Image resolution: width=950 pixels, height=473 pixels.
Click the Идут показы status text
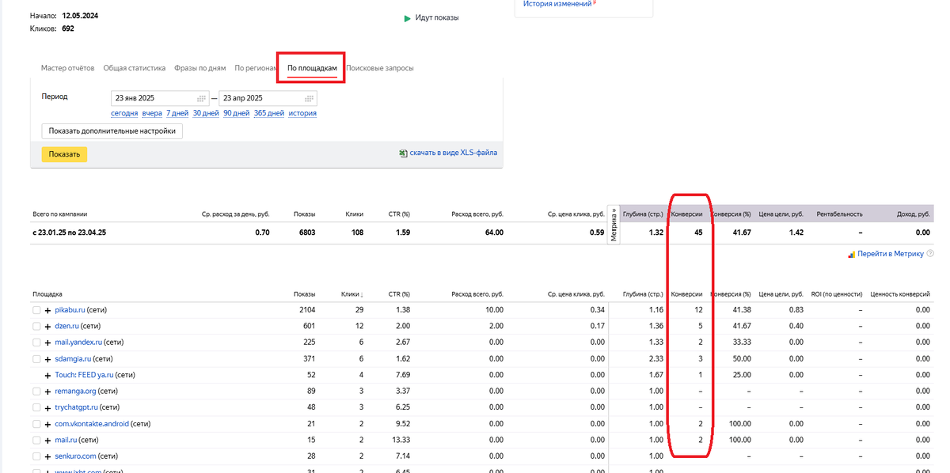click(437, 17)
